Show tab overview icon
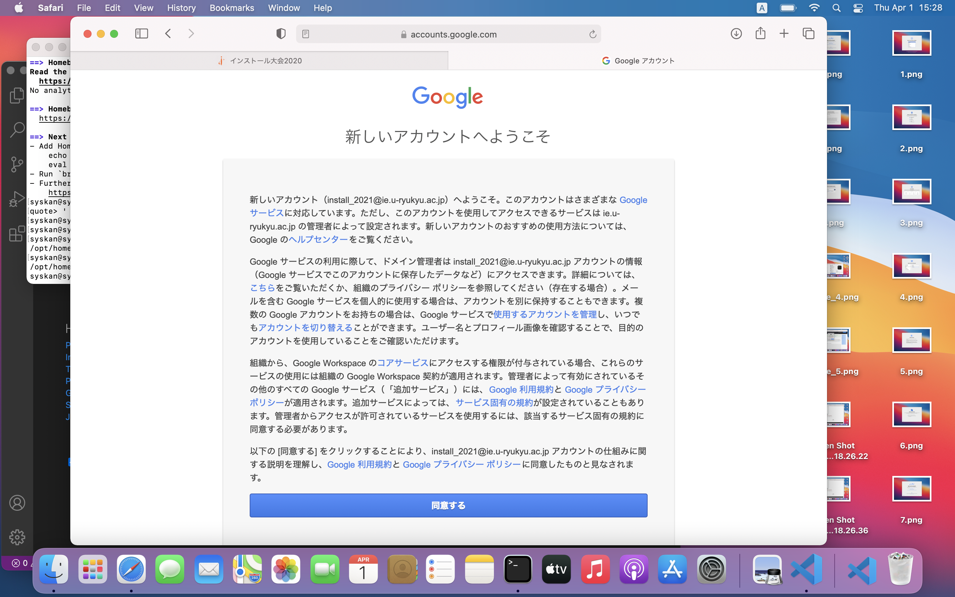This screenshot has width=955, height=597. pyautogui.click(x=808, y=34)
